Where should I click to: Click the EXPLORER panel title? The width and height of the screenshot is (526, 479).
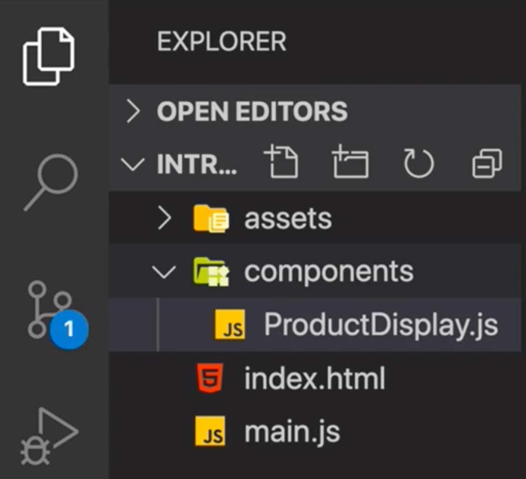pyautogui.click(x=222, y=41)
